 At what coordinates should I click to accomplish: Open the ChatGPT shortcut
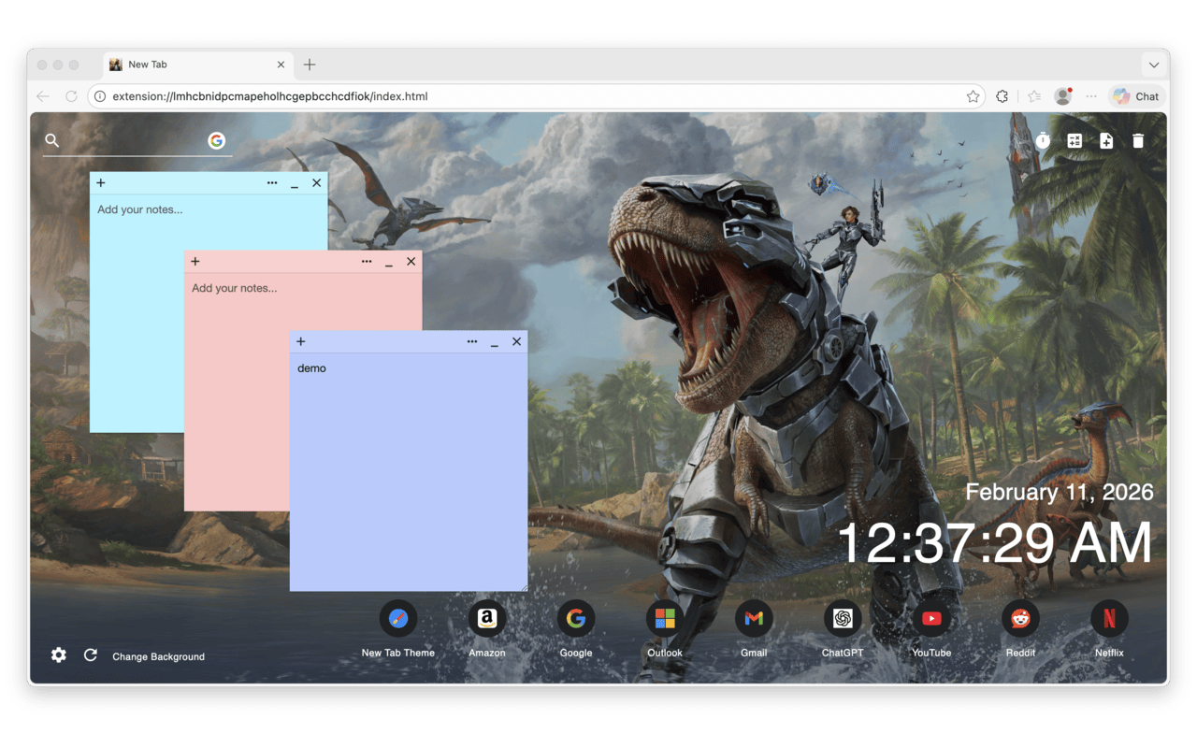coord(843,618)
